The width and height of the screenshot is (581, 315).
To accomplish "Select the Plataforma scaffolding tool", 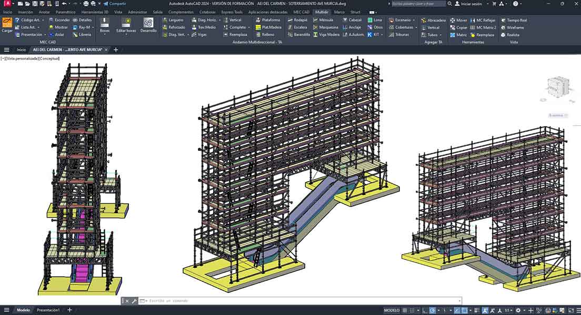I will click(x=270, y=20).
